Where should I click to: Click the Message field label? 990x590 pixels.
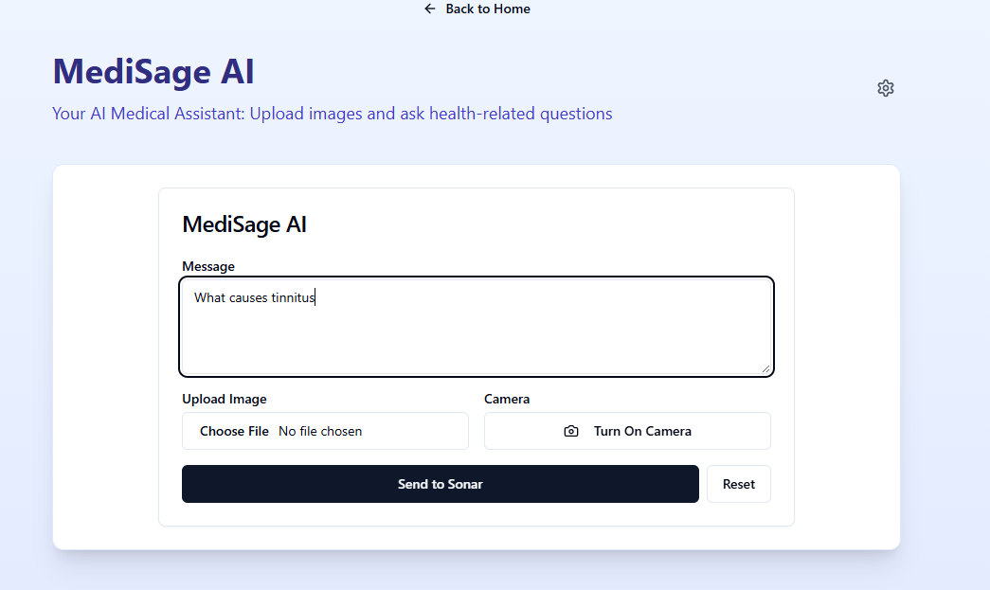pyautogui.click(x=208, y=266)
